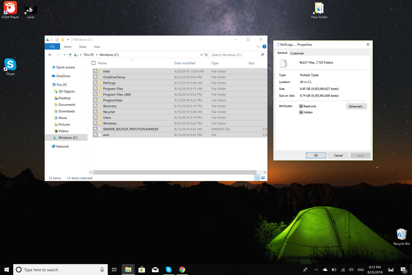Open GOM Player desktop shortcut

click(x=10, y=10)
